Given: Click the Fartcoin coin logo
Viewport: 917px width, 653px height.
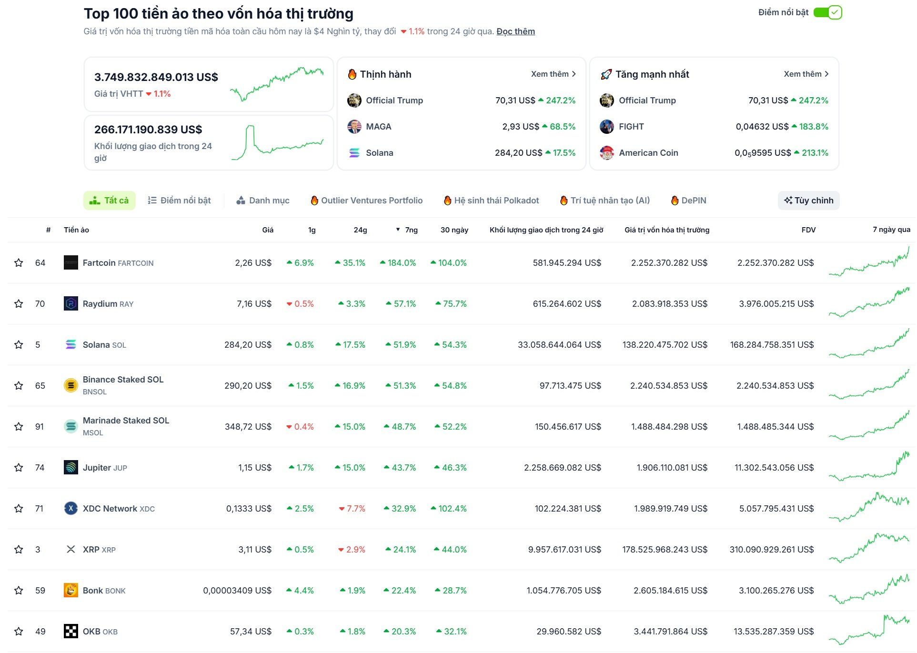Looking at the screenshot, I should click(x=71, y=262).
